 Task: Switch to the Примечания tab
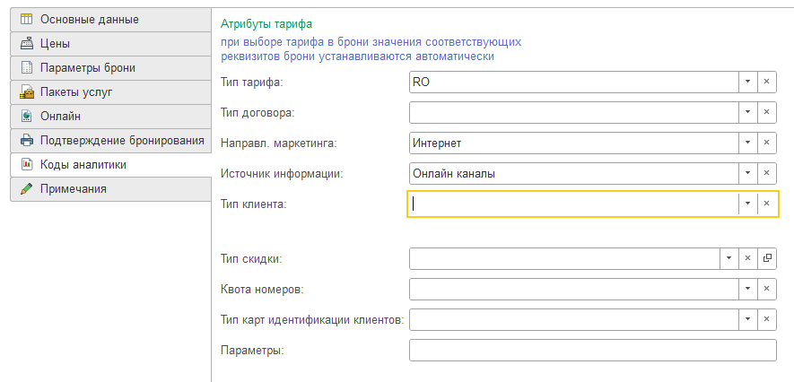(x=110, y=188)
